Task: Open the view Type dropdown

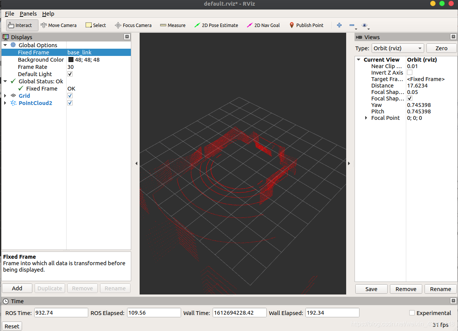Action: [x=398, y=48]
